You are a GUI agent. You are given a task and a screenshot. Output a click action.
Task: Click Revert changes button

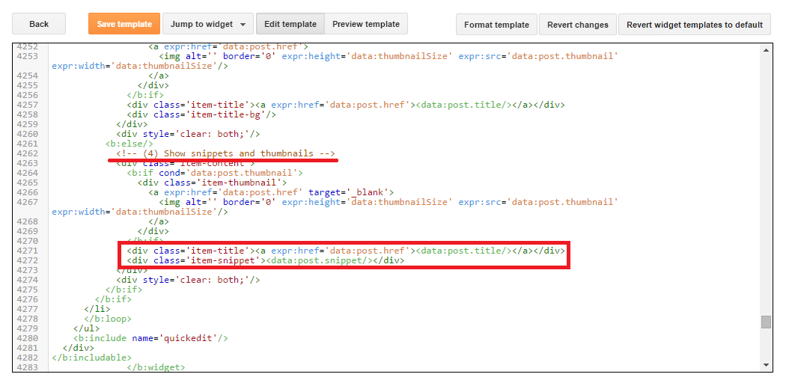(x=578, y=25)
